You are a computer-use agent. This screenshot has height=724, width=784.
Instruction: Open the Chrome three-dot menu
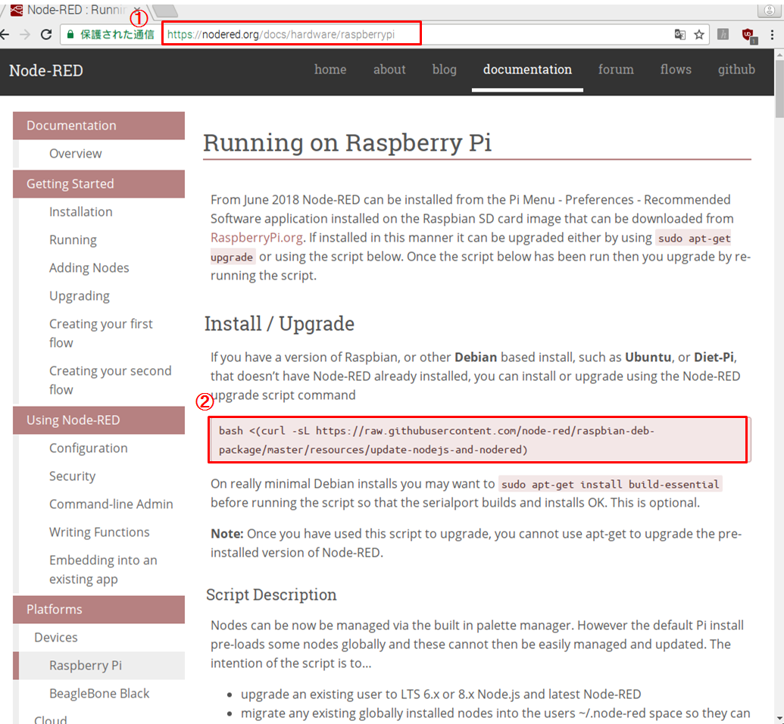[x=772, y=34]
